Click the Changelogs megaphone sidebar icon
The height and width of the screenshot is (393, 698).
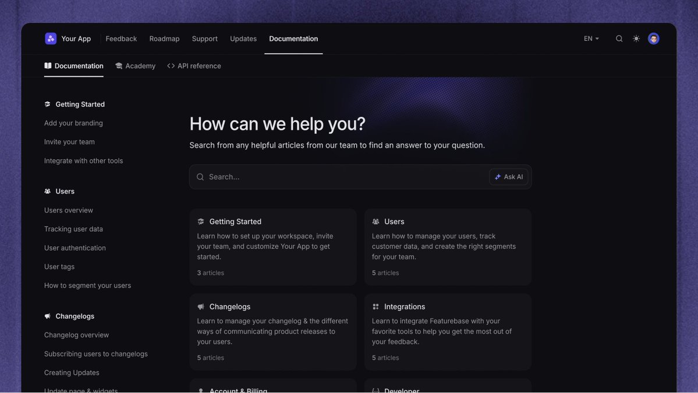point(48,317)
